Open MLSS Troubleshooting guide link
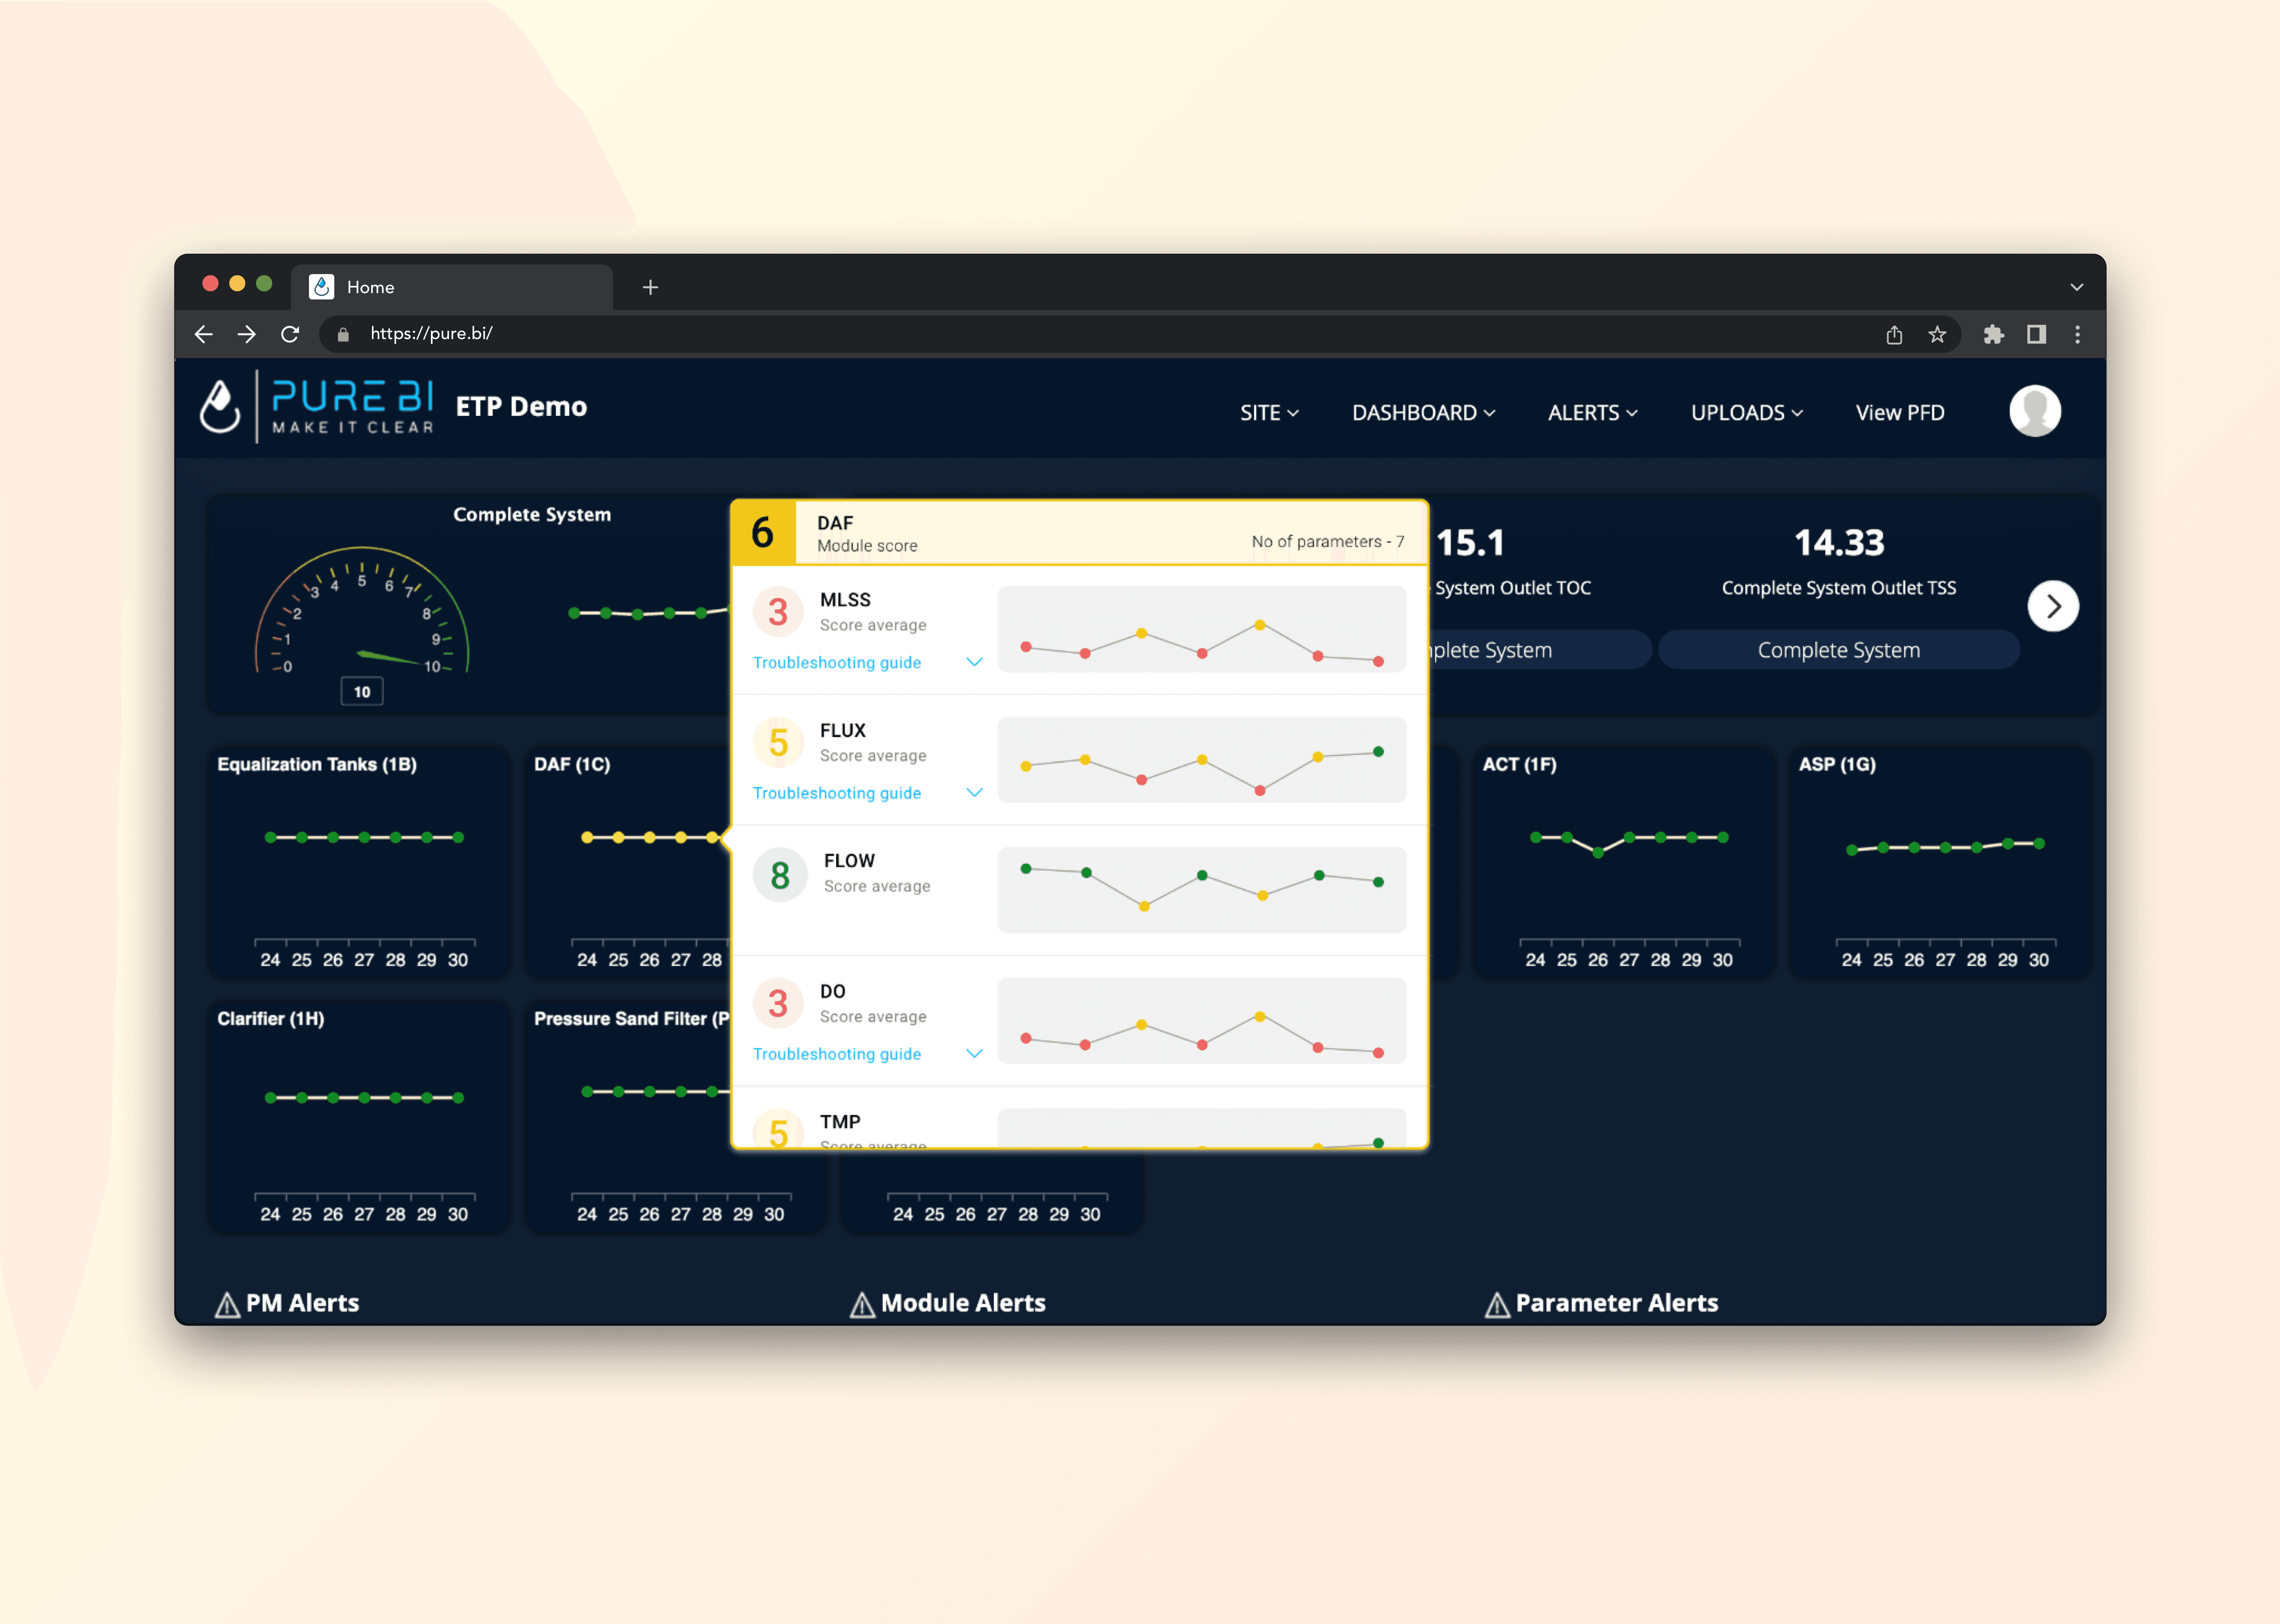This screenshot has width=2280, height=1624. [x=836, y=662]
